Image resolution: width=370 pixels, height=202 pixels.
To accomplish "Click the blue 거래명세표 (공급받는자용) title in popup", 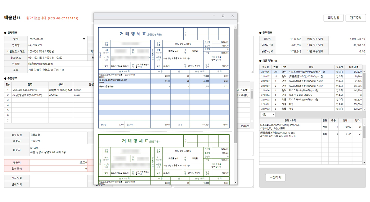I will click(141, 34).
